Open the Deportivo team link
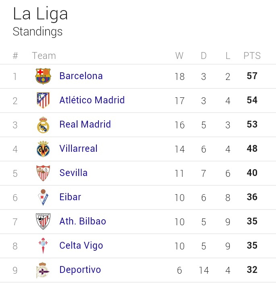 point(80,270)
